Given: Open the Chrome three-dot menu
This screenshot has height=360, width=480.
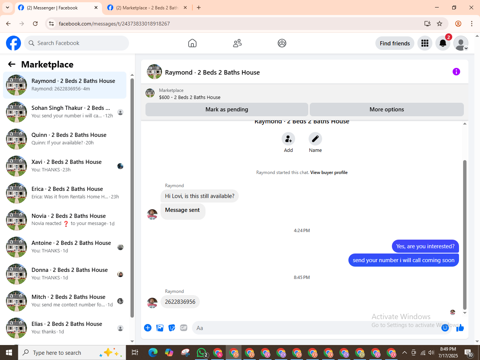Looking at the screenshot, I should tap(472, 24).
